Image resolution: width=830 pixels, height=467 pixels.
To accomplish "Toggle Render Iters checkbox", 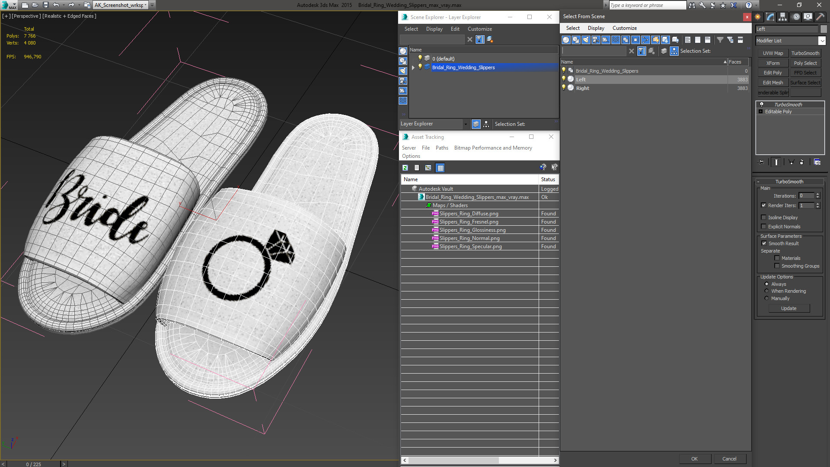I will 763,205.
